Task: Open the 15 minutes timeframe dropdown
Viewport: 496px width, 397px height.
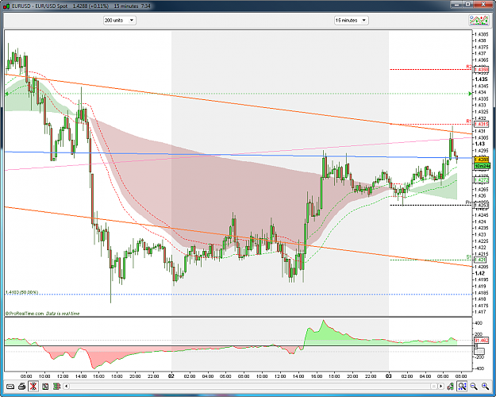Action: coord(351,21)
